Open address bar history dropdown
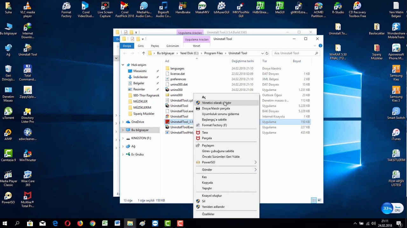This screenshot has width=407, height=228. pyautogui.click(x=262, y=53)
